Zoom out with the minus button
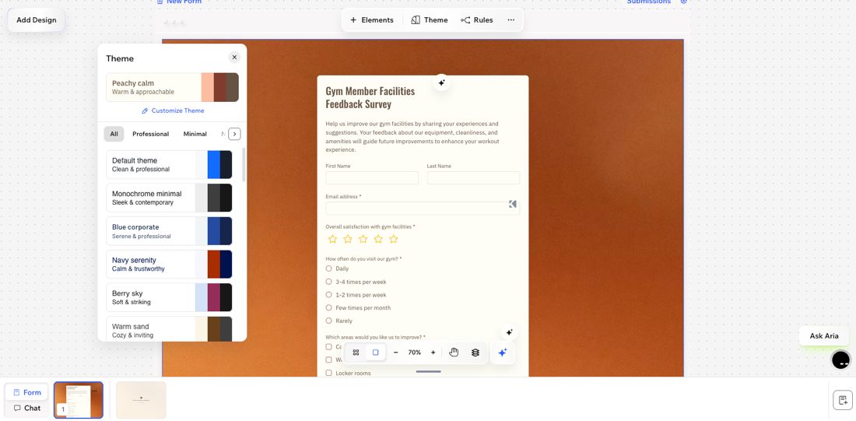The height and width of the screenshot is (421, 856). (x=396, y=353)
